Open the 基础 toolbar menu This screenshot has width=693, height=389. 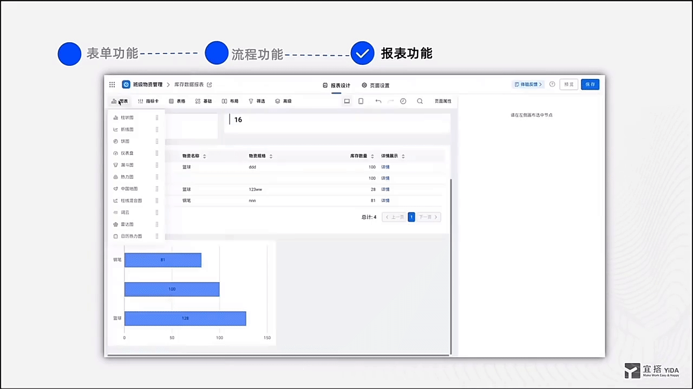click(204, 101)
